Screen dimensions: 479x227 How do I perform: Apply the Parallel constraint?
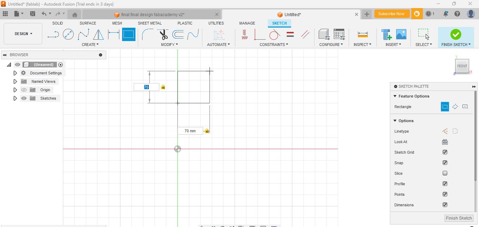point(305,34)
